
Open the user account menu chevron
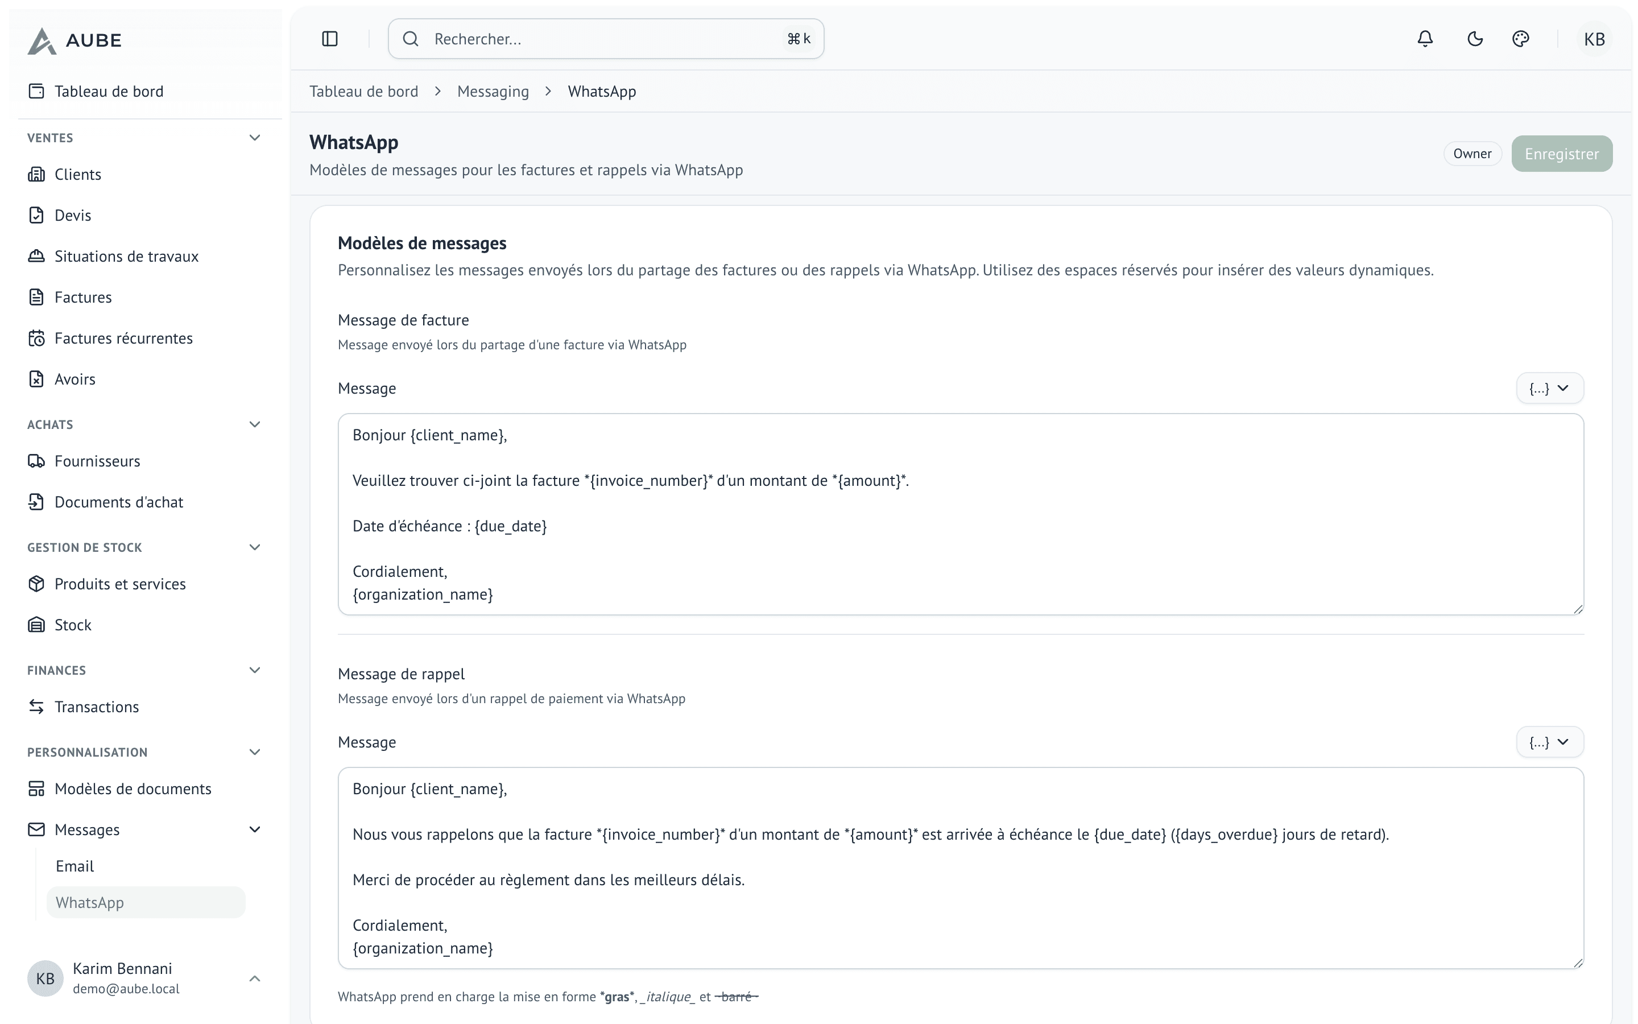(x=254, y=978)
